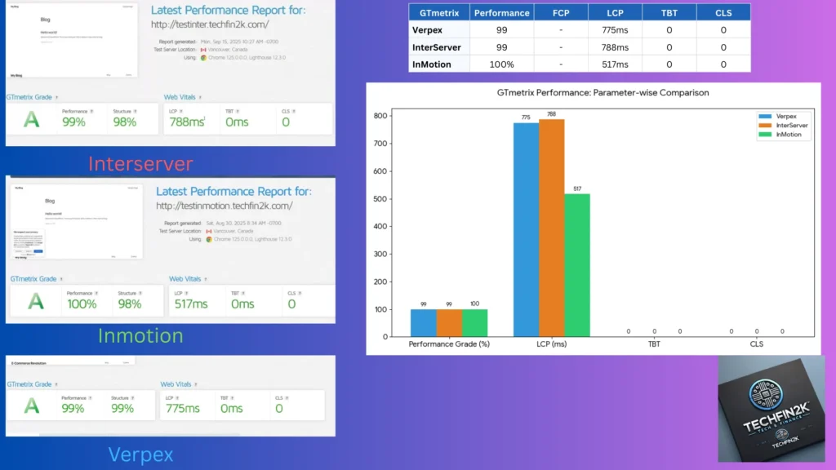
Task: Click LCP help icon above 517ms
Action: coord(186,293)
